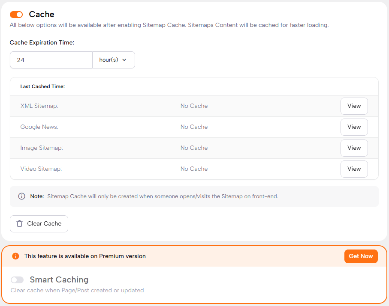Viewport: 389px width, 306px height.
Task: Click the Cache section heading
Action: point(42,15)
